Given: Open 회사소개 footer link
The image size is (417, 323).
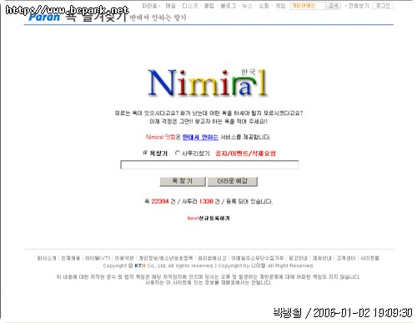Looking at the screenshot, I should coord(47,258).
